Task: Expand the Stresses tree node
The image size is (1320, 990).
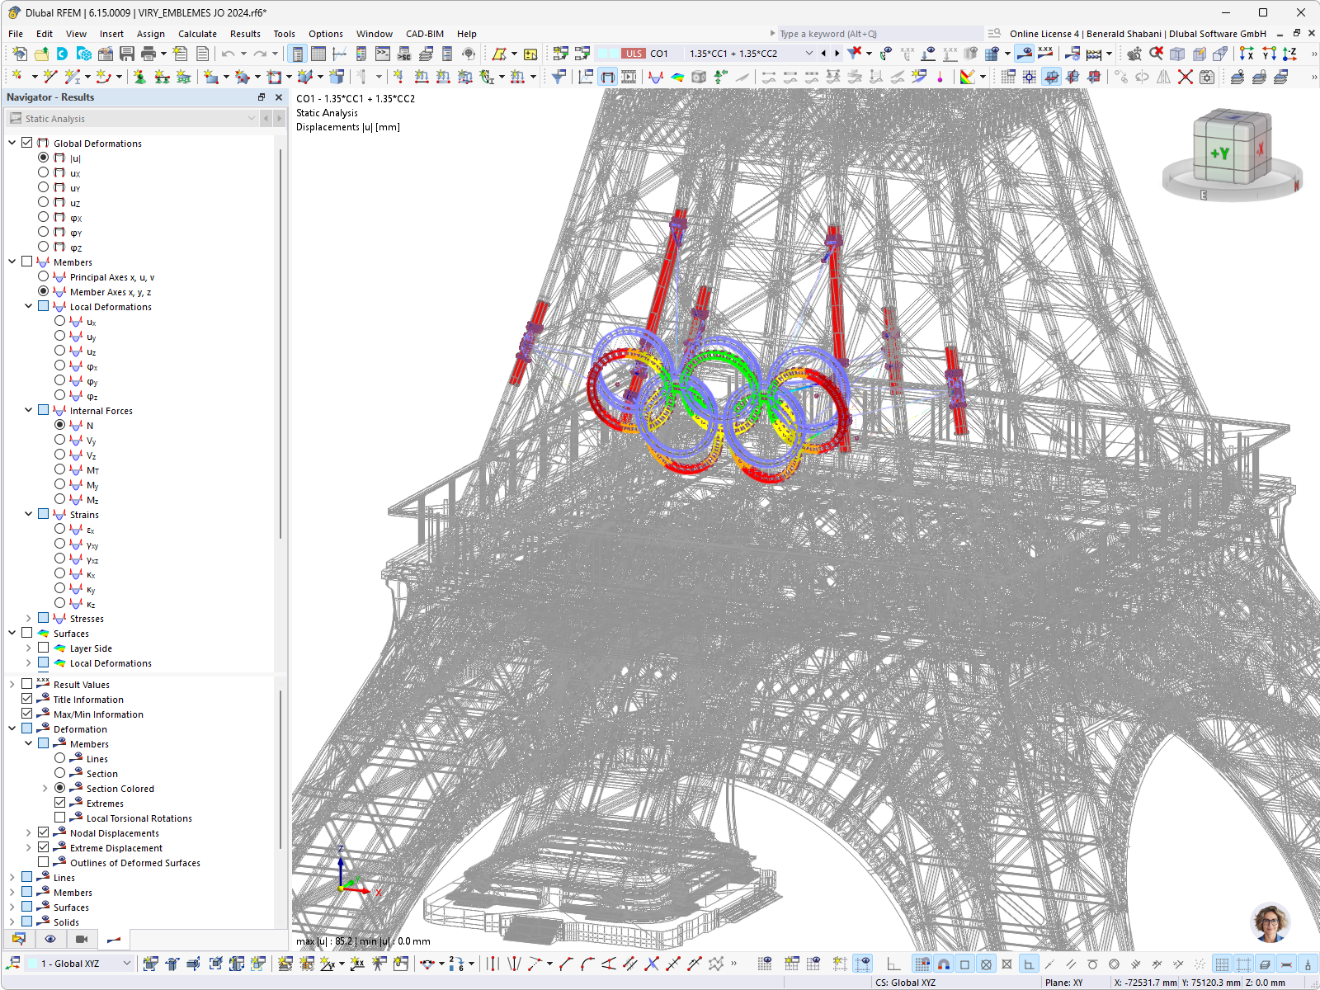Action: point(29,618)
